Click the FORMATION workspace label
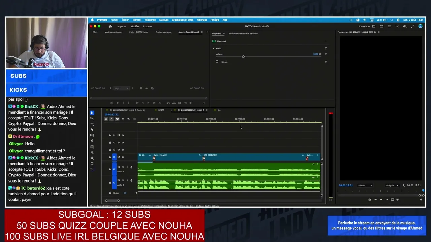431x242 pixels. pyautogui.click(x=364, y=26)
